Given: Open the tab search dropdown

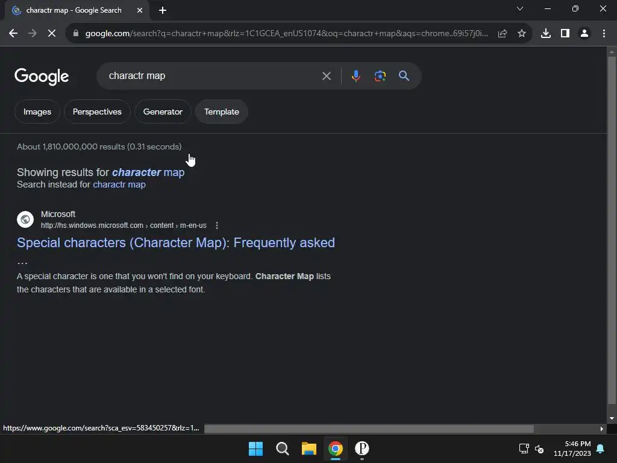Looking at the screenshot, I should (x=520, y=8).
